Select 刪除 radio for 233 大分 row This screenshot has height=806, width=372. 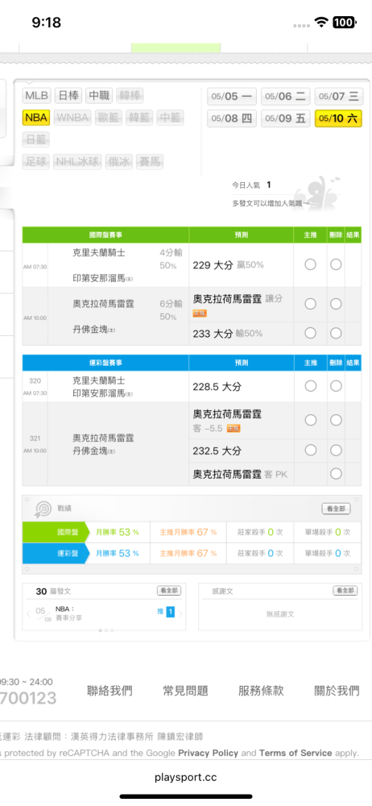click(336, 333)
